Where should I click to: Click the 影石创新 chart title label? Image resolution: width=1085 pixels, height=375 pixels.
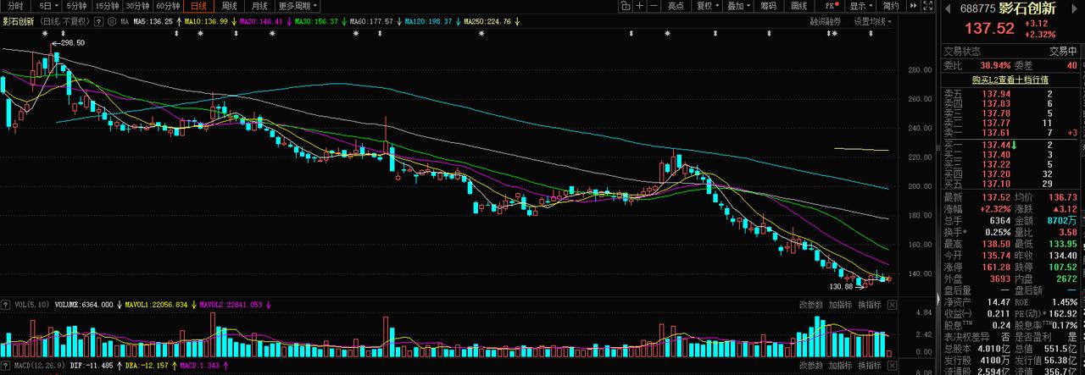(18, 22)
